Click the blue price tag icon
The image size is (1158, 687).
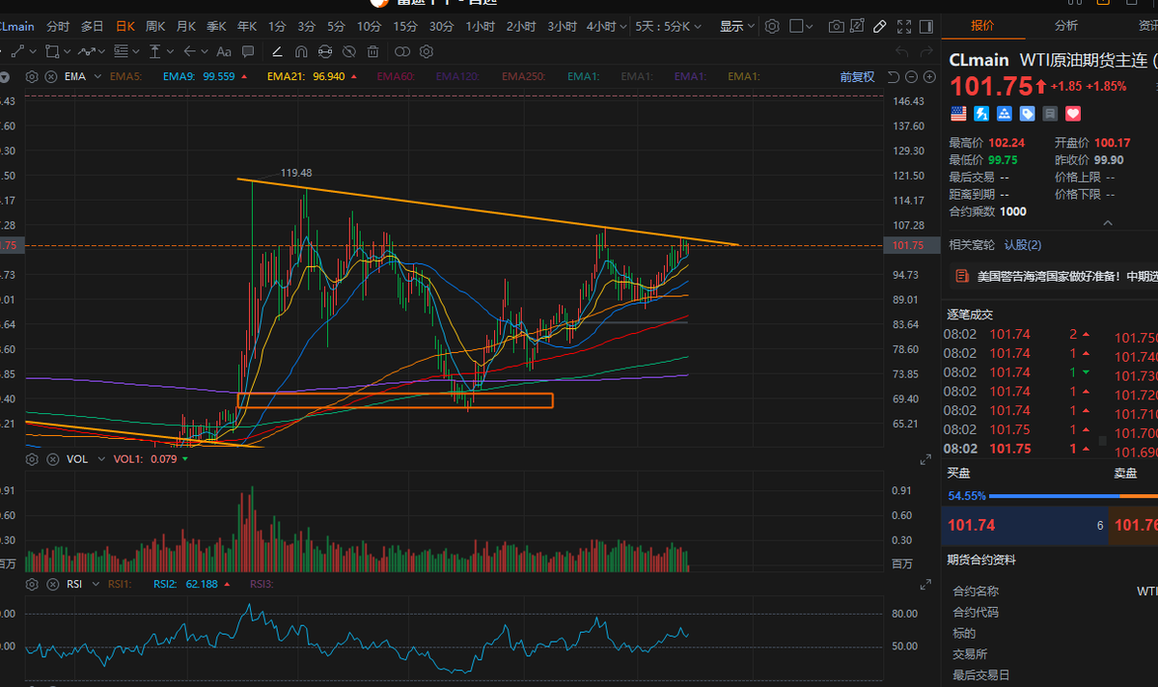[x=1027, y=113]
